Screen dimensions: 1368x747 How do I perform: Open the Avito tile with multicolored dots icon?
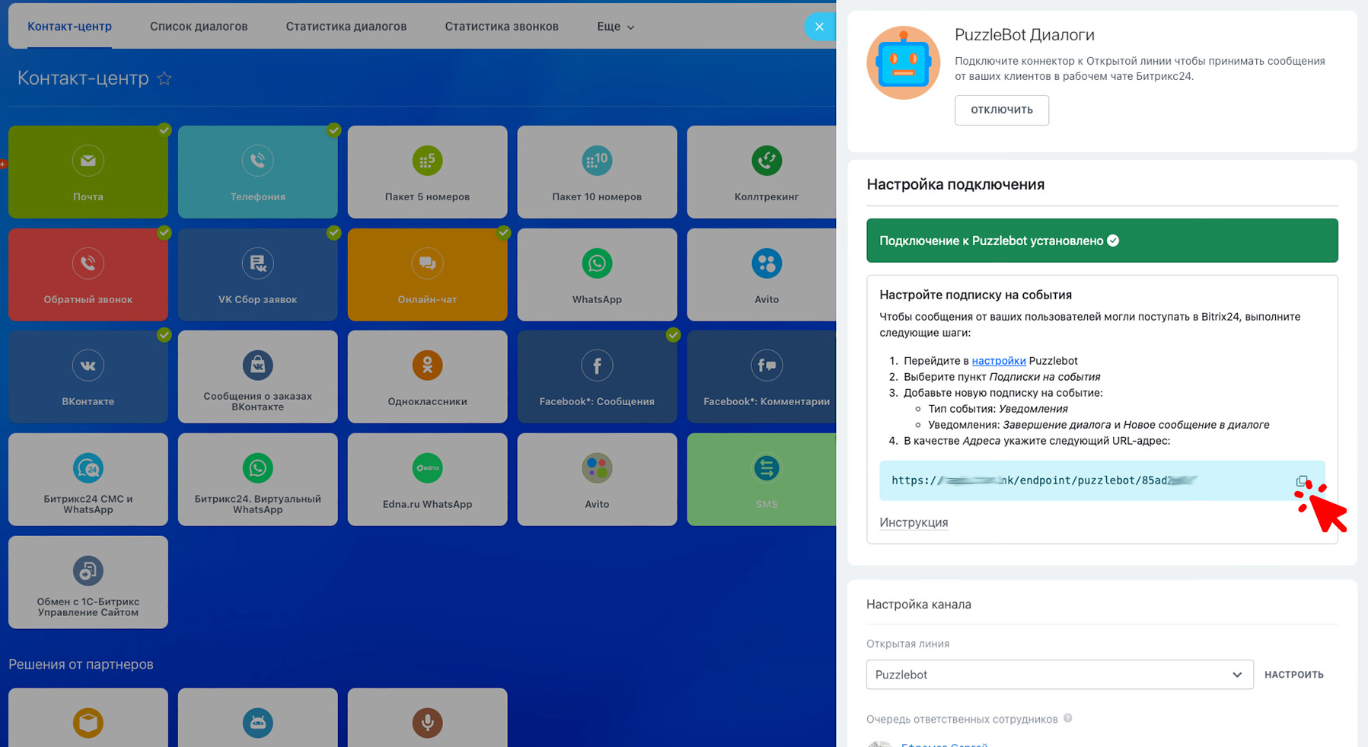pos(598,480)
